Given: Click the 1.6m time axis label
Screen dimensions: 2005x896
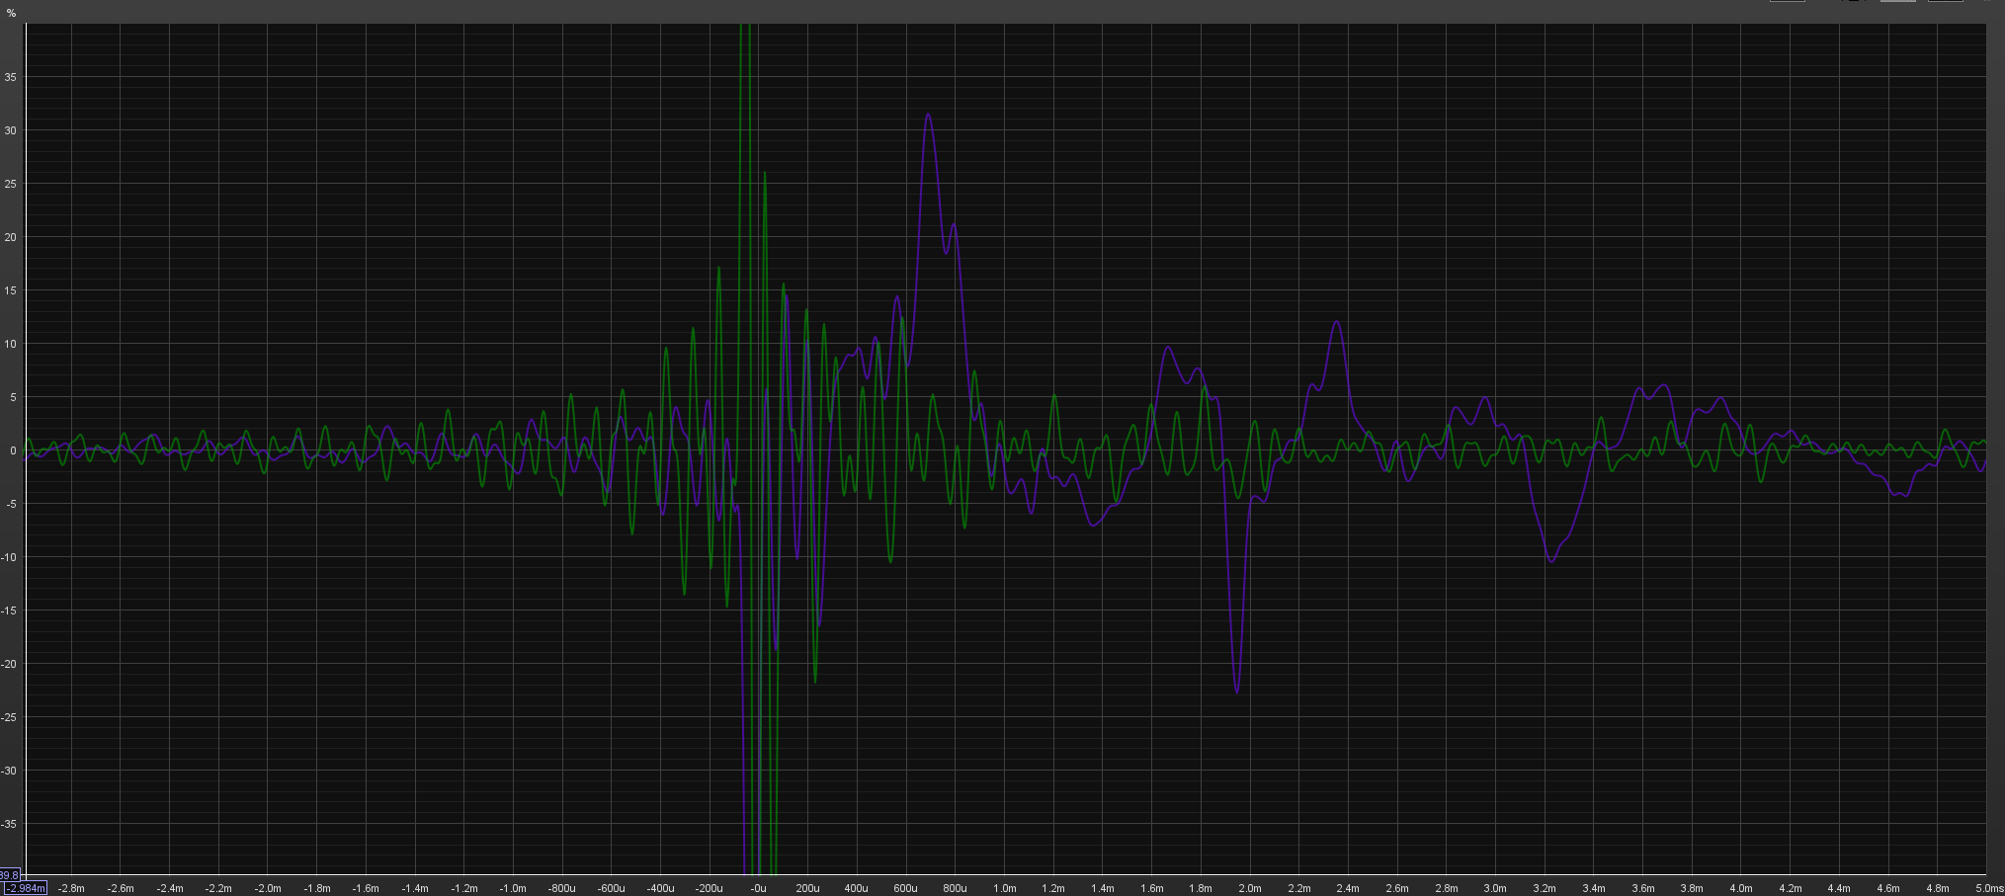Looking at the screenshot, I should (x=1151, y=888).
